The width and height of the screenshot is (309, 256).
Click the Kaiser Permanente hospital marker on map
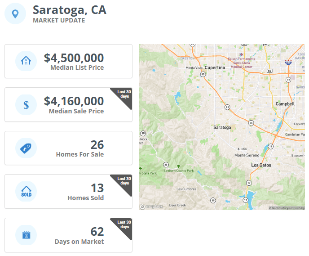241,54
